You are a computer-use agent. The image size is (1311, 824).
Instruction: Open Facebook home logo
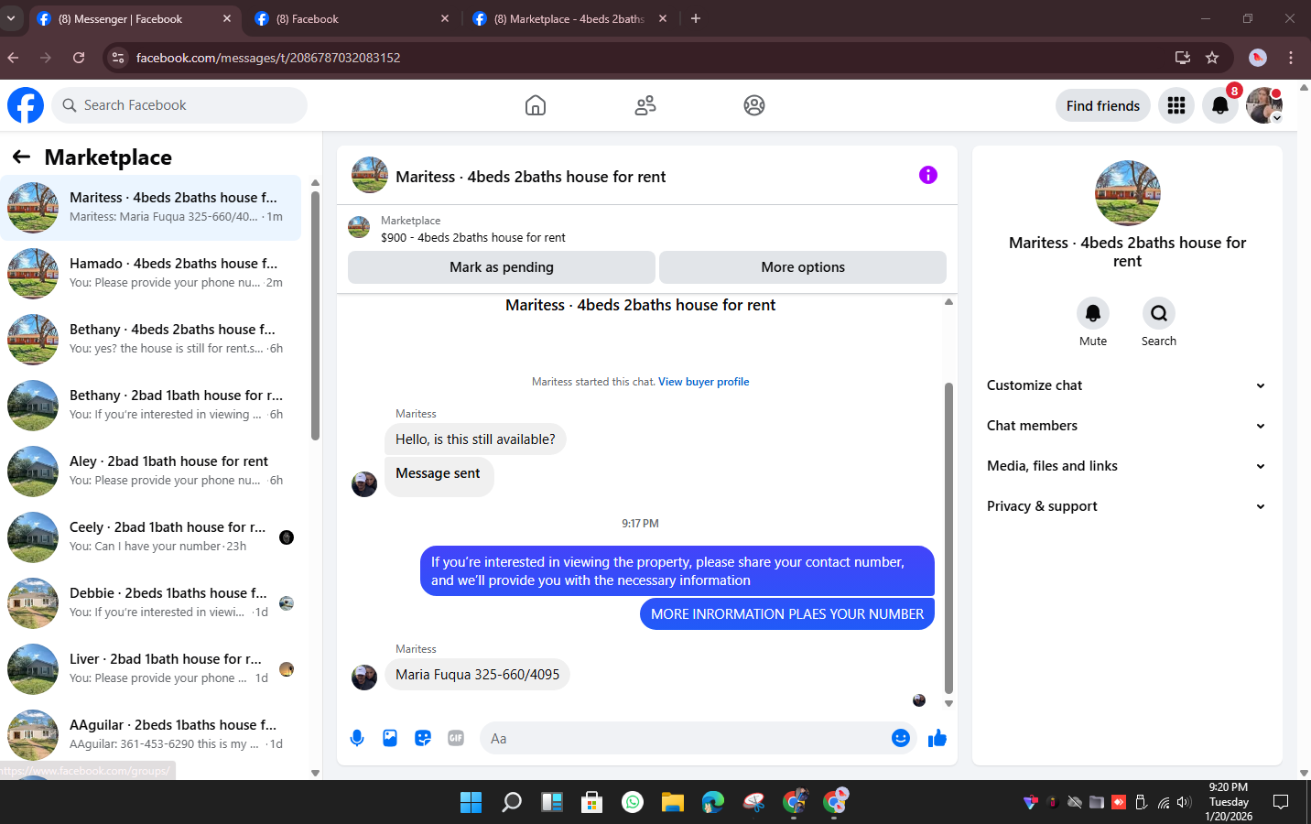[x=26, y=105]
